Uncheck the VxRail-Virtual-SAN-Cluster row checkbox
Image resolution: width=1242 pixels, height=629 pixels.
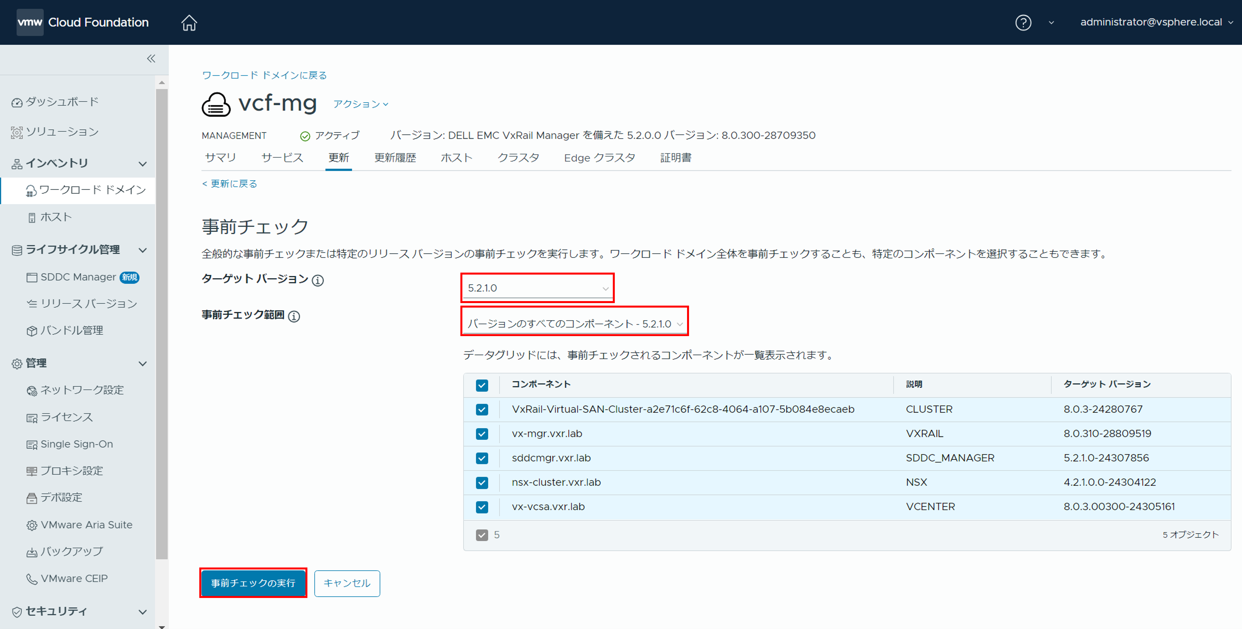pyautogui.click(x=482, y=410)
